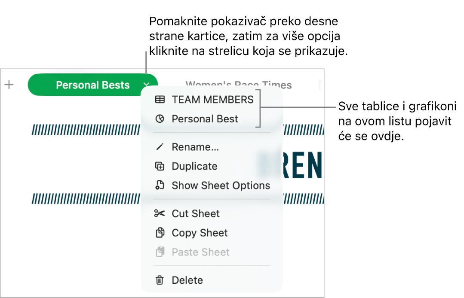Click the grayed-out Paste Sheet entry

[x=200, y=252]
